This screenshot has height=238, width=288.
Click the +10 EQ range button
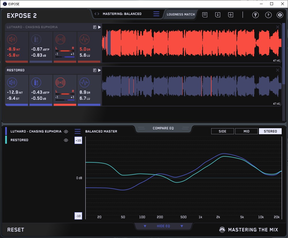(x=78, y=140)
